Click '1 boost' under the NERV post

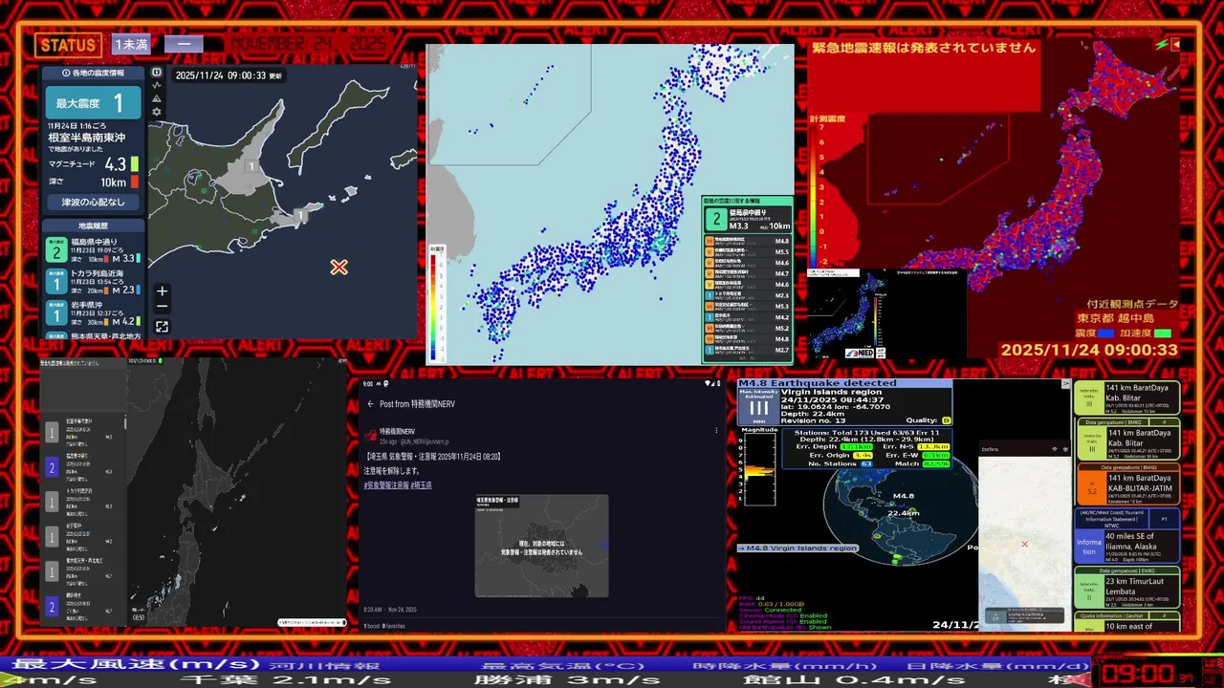(x=373, y=626)
